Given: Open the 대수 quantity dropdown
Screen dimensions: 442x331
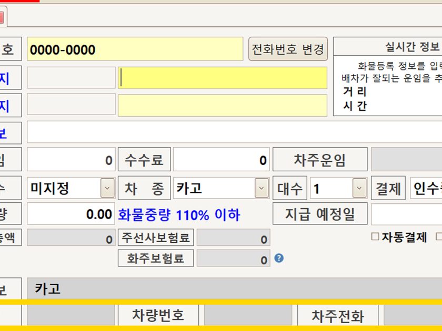Looking at the screenshot, I should [x=359, y=188].
